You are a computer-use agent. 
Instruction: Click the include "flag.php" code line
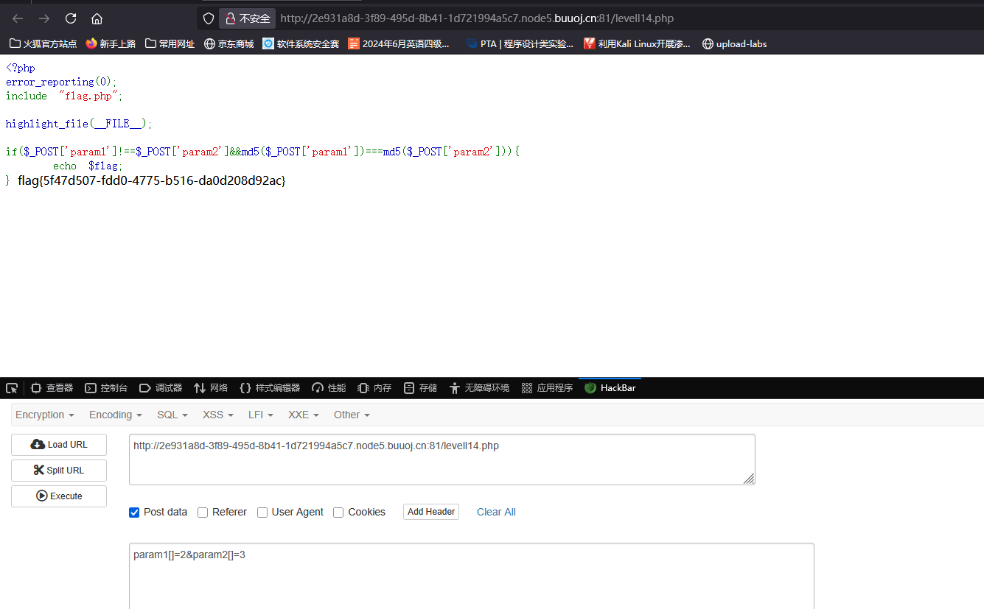(x=64, y=96)
